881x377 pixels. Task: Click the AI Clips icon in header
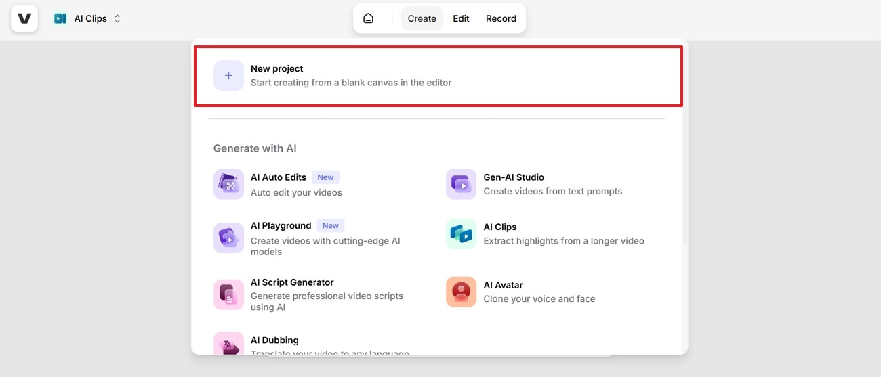[60, 19]
